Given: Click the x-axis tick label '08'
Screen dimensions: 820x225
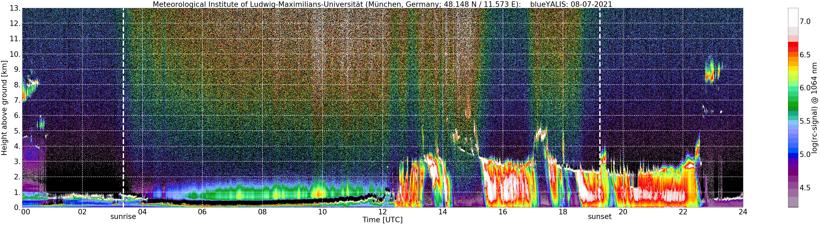Looking at the screenshot, I should pyautogui.click(x=262, y=212).
